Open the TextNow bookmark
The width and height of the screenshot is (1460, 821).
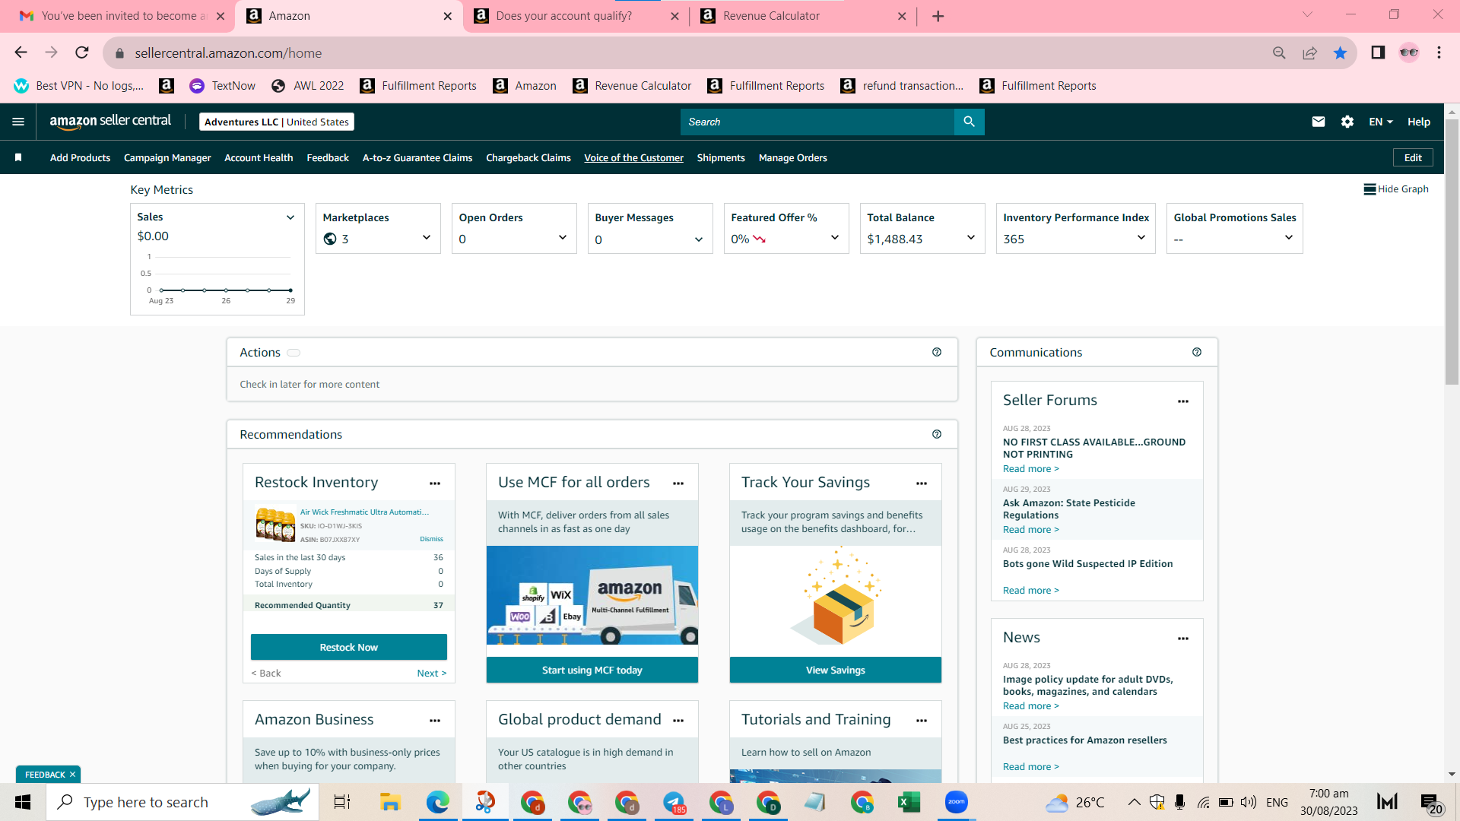(223, 86)
